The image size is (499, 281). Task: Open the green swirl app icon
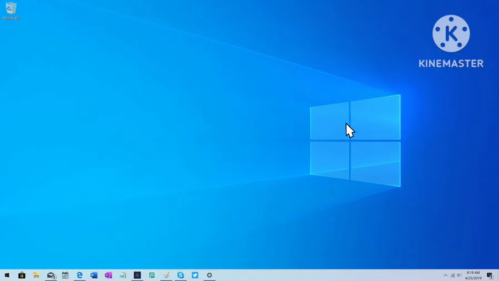[152, 275]
